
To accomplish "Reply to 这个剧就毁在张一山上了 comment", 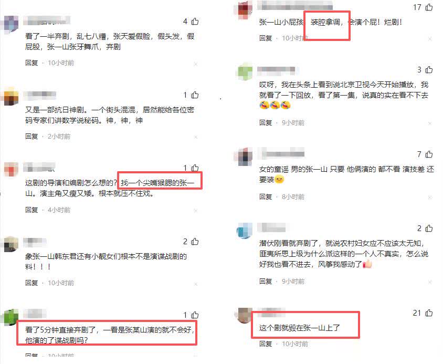I will pos(265,344).
